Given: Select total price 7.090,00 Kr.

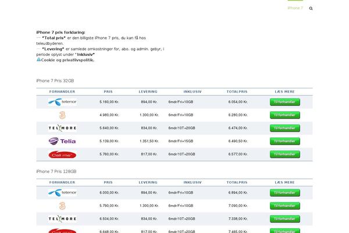Looking at the screenshot, I should (238, 206).
